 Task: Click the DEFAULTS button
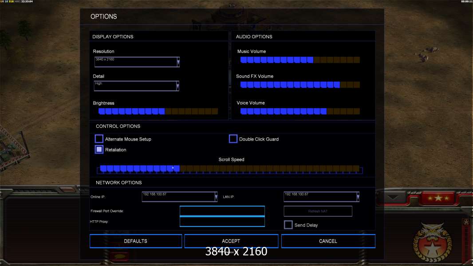coord(136,241)
